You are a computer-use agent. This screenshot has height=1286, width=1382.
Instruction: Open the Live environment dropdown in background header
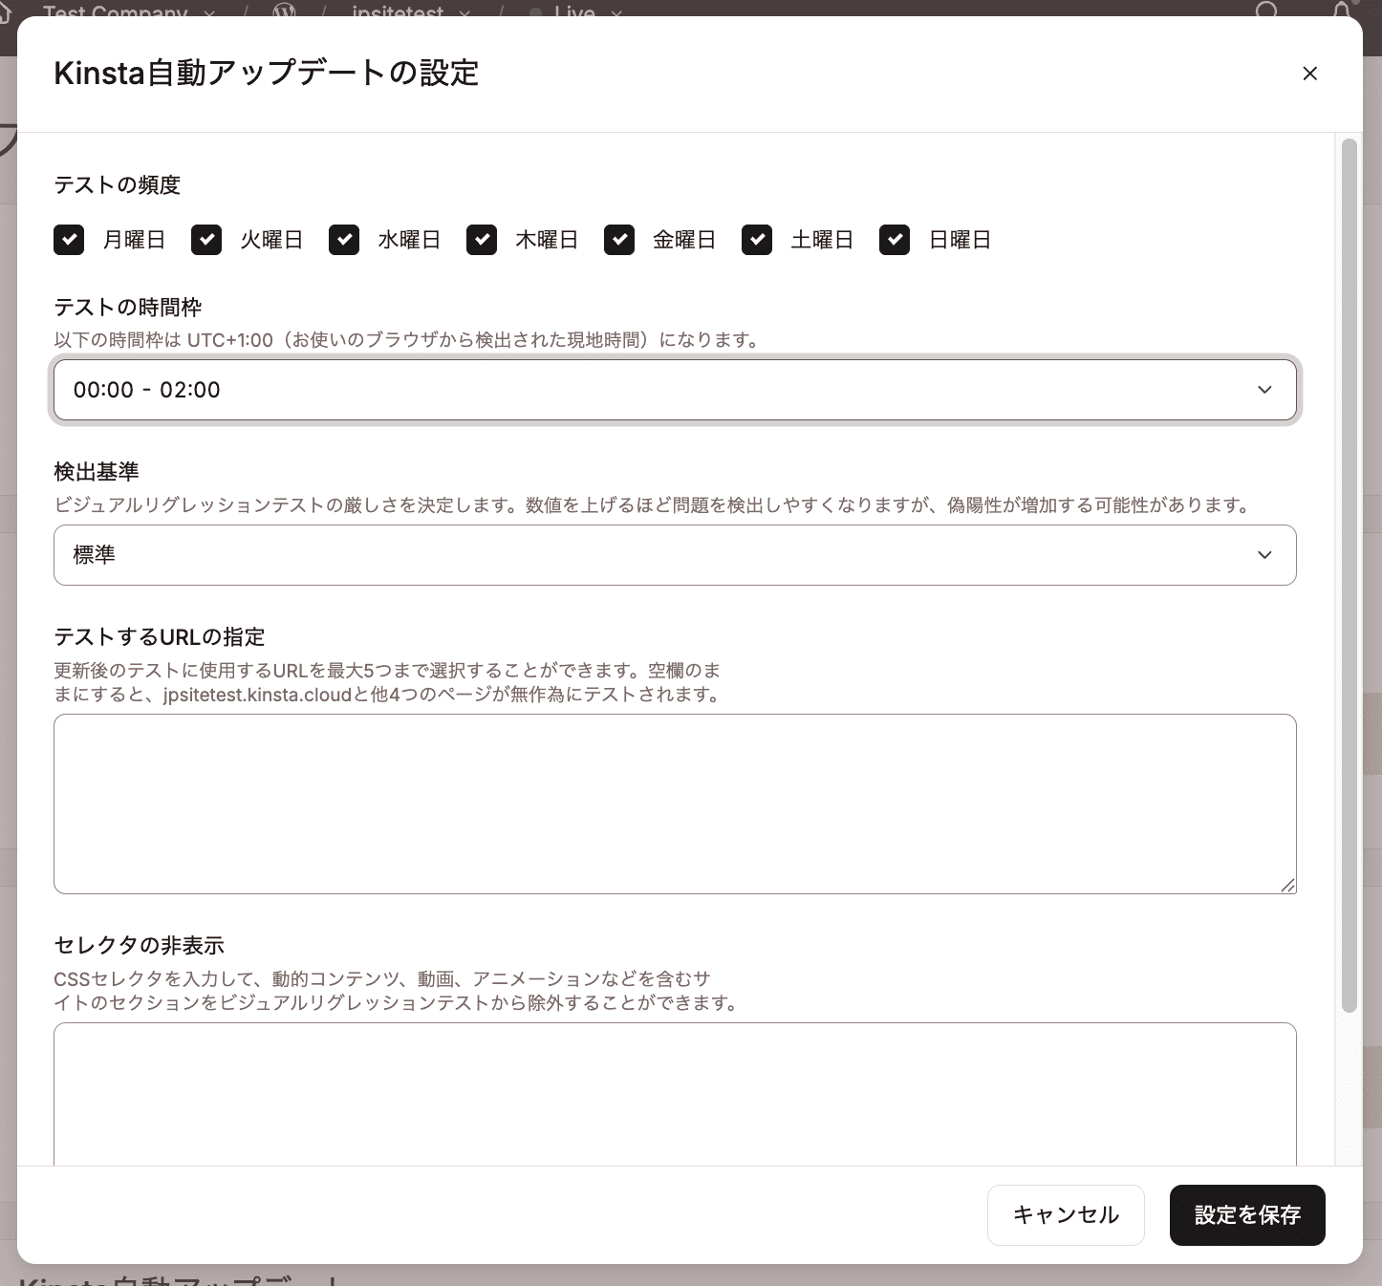(575, 12)
